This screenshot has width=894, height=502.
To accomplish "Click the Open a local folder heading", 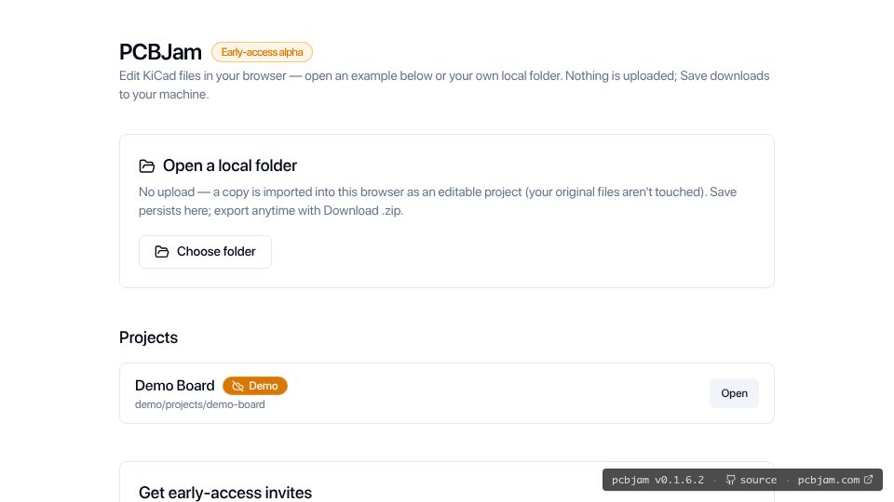I will point(230,165).
